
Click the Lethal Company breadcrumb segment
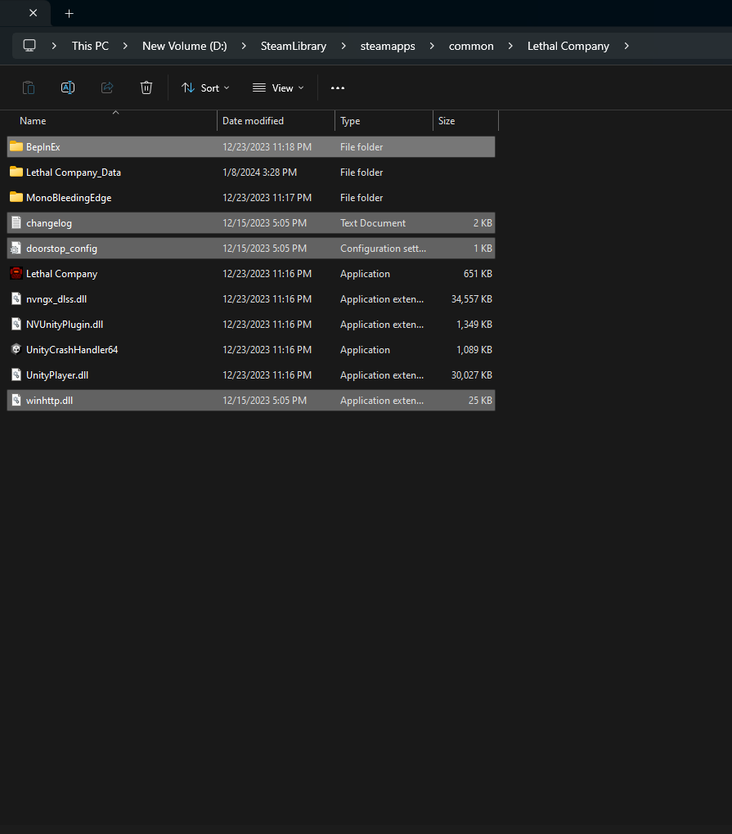[x=568, y=46]
